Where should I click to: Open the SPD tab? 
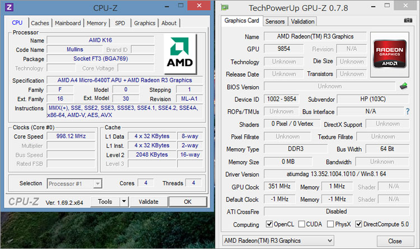point(120,23)
